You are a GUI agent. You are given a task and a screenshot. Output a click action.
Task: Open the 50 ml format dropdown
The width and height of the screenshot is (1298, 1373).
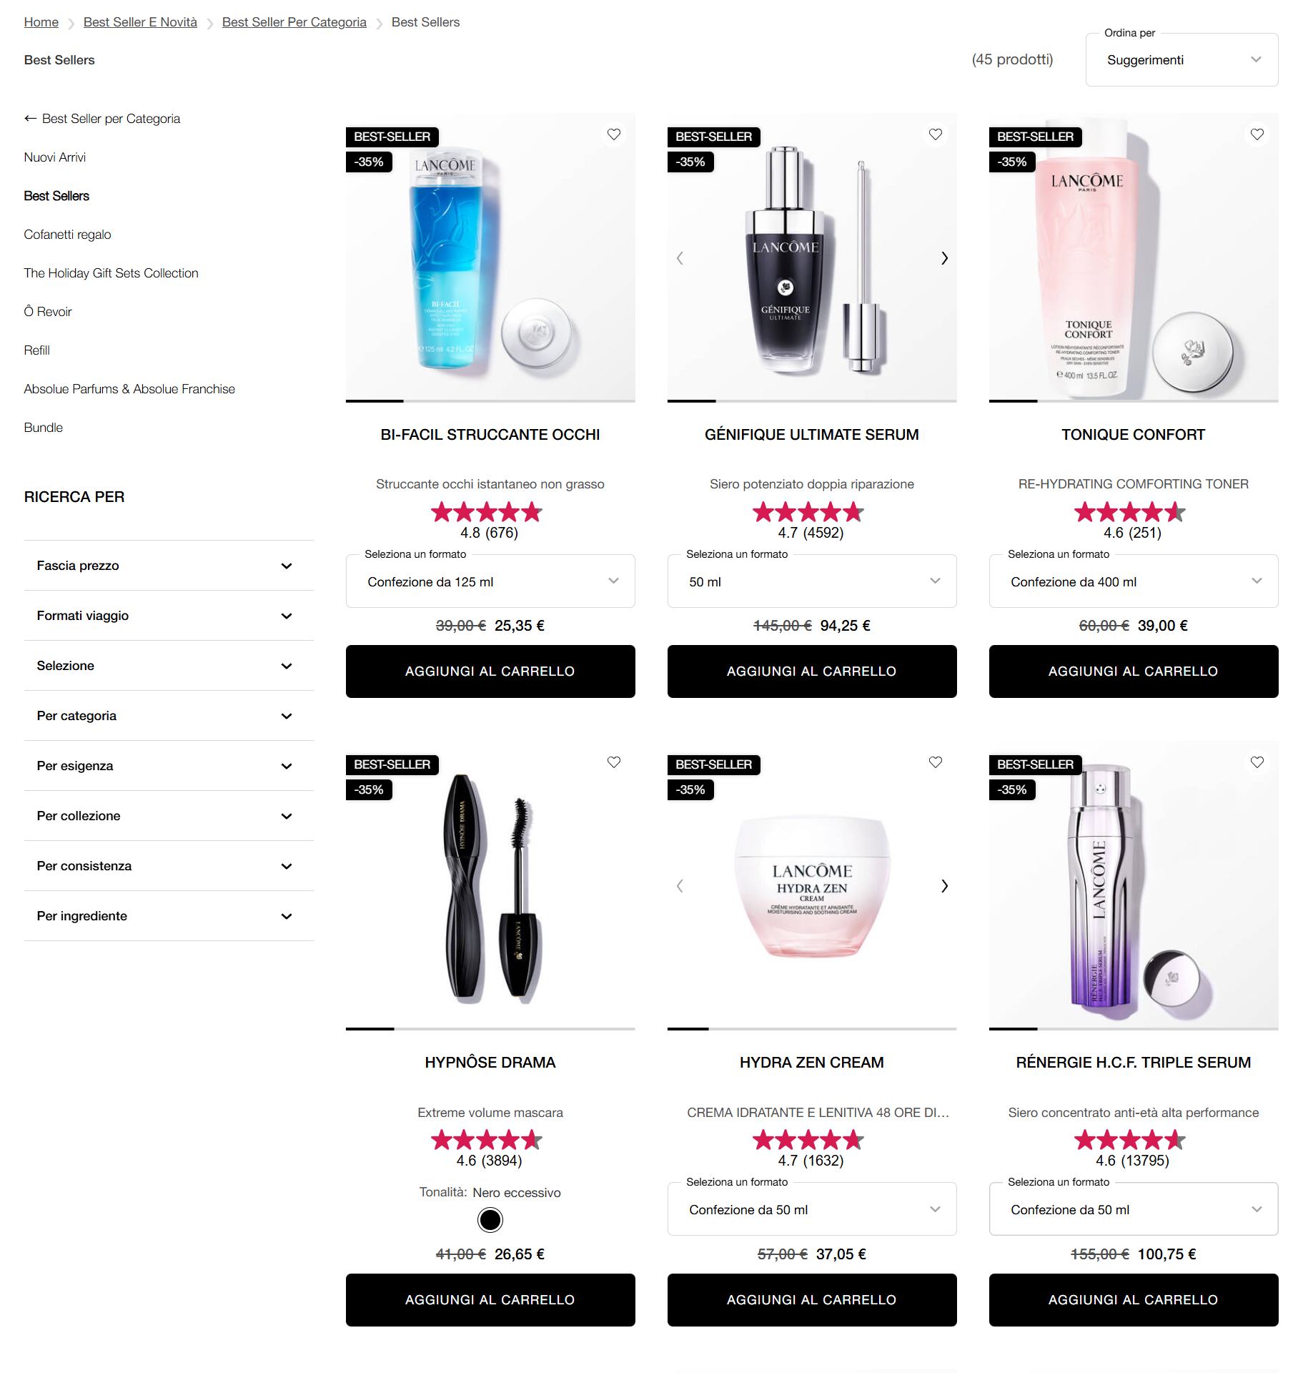(x=812, y=581)
